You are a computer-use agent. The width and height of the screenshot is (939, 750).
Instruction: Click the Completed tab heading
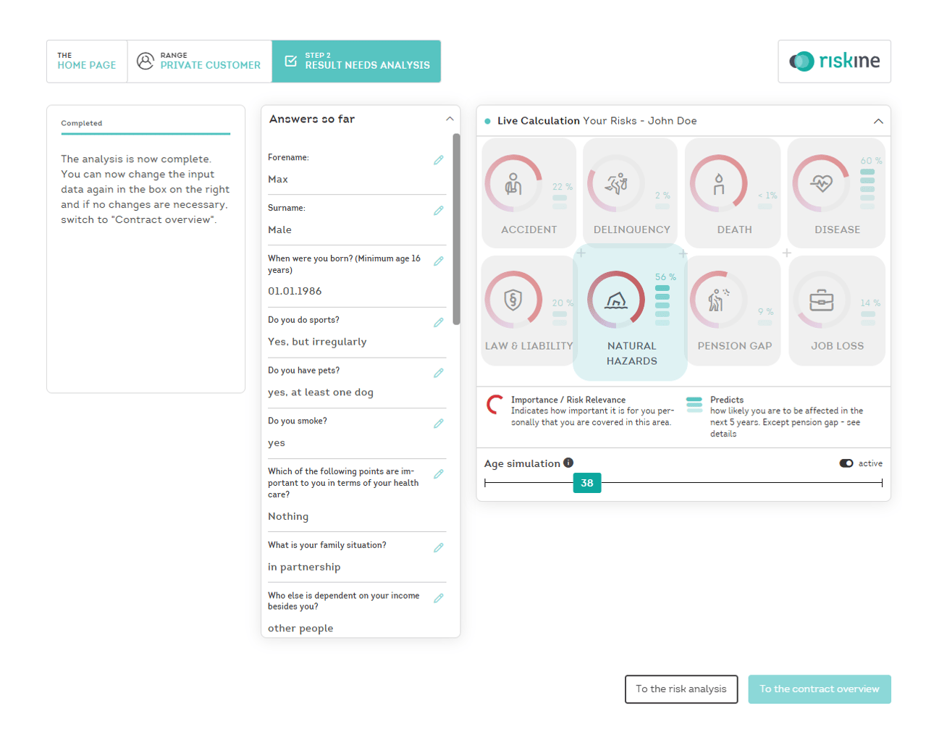click(x=82, y=123)
